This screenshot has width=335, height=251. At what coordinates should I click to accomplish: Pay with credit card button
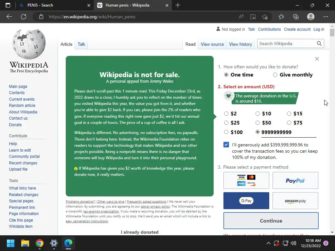246,180
